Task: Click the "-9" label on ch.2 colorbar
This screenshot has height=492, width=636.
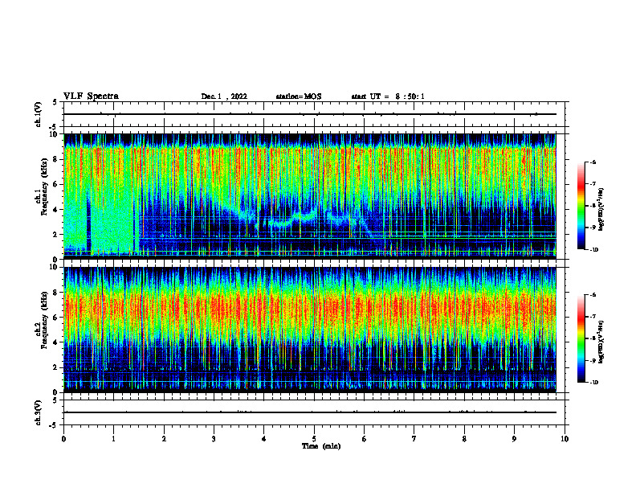Action: coord(593,360)
